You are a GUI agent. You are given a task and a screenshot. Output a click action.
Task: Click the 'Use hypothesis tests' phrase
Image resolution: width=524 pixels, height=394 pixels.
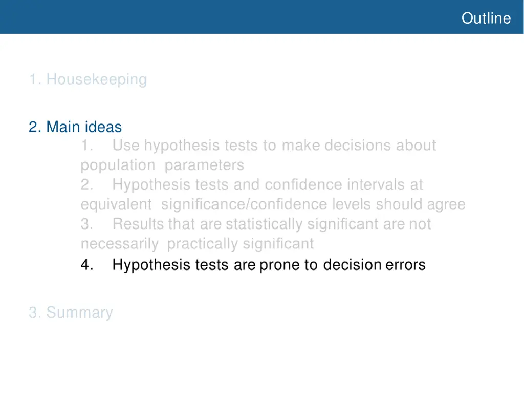[x=194, y=146]
